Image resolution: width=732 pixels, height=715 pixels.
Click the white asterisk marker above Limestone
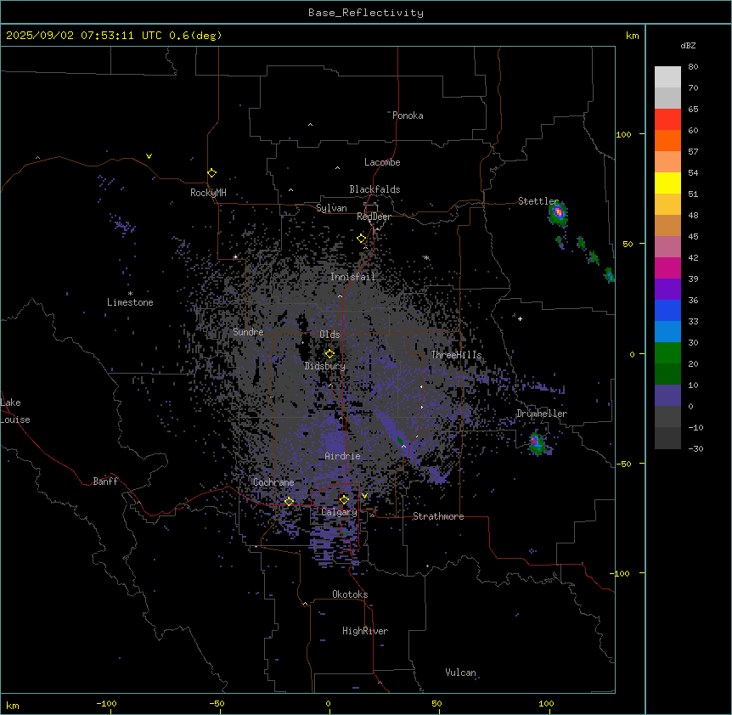click(130, 293)
